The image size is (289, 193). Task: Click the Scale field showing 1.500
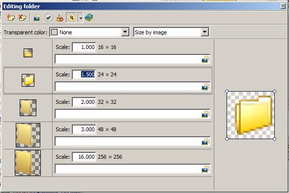pos(84,74)
